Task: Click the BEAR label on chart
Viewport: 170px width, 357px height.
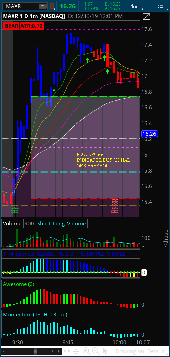Action: point(11,26)
